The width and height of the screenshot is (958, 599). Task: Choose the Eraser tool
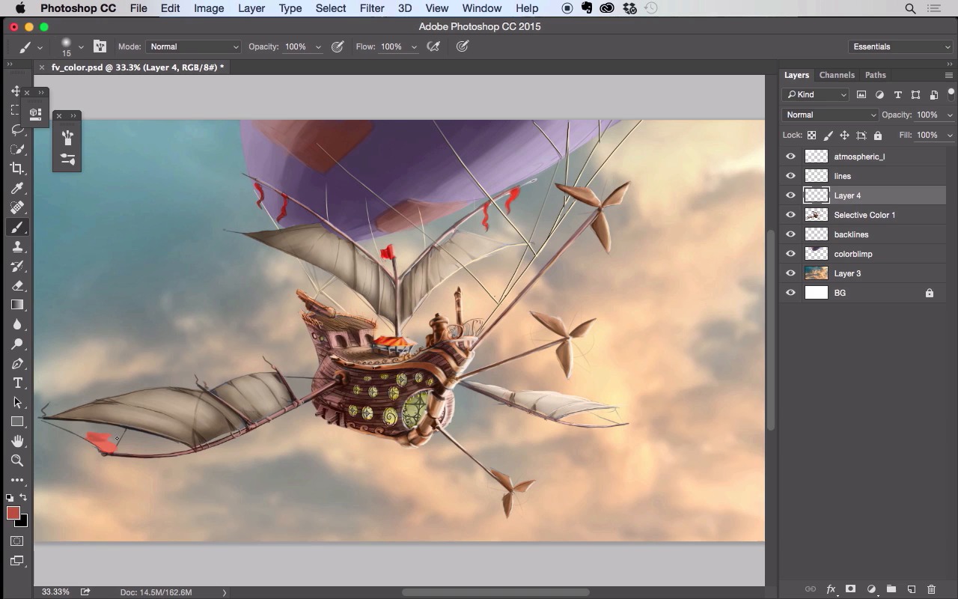coord(17,285)
